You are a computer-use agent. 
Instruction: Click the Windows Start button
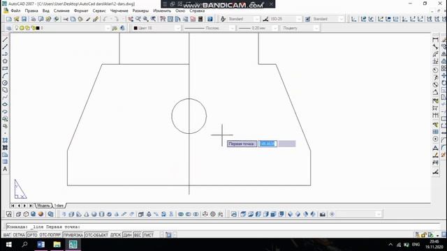(x=8, y=245)
